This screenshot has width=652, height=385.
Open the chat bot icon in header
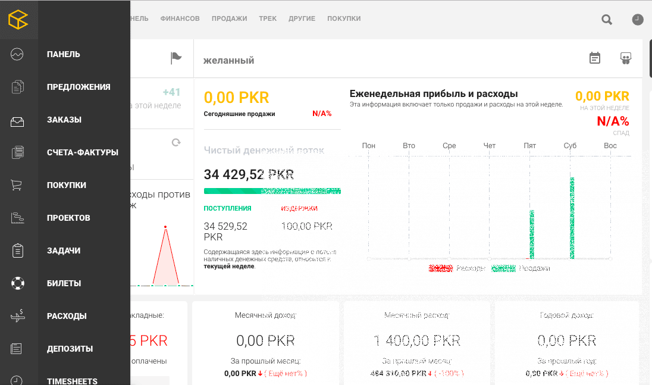point(625,58)
